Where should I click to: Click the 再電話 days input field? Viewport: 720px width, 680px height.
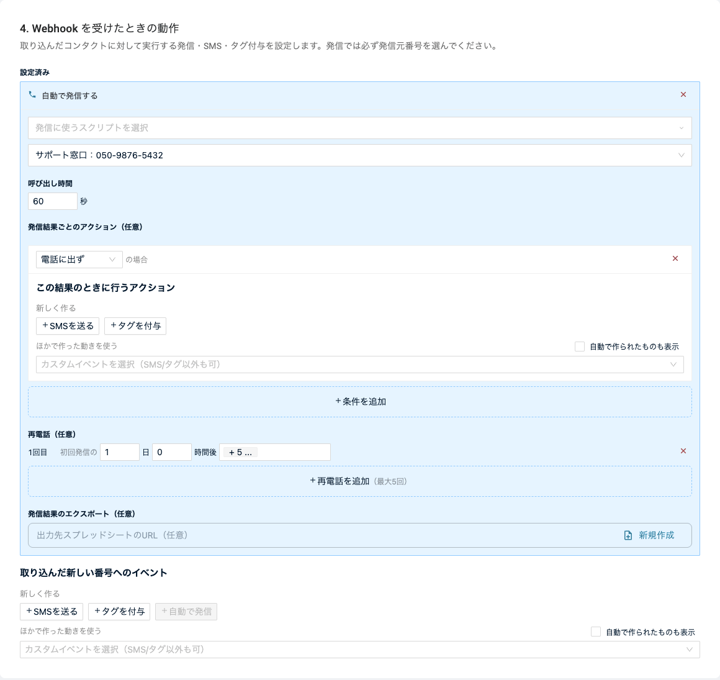click(x=119, y=452)
